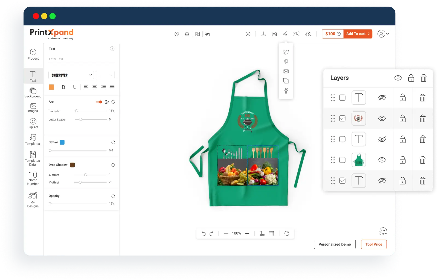Click the Text panel help icon
This screenshot has height=279, width=438.
coord(112,49)
